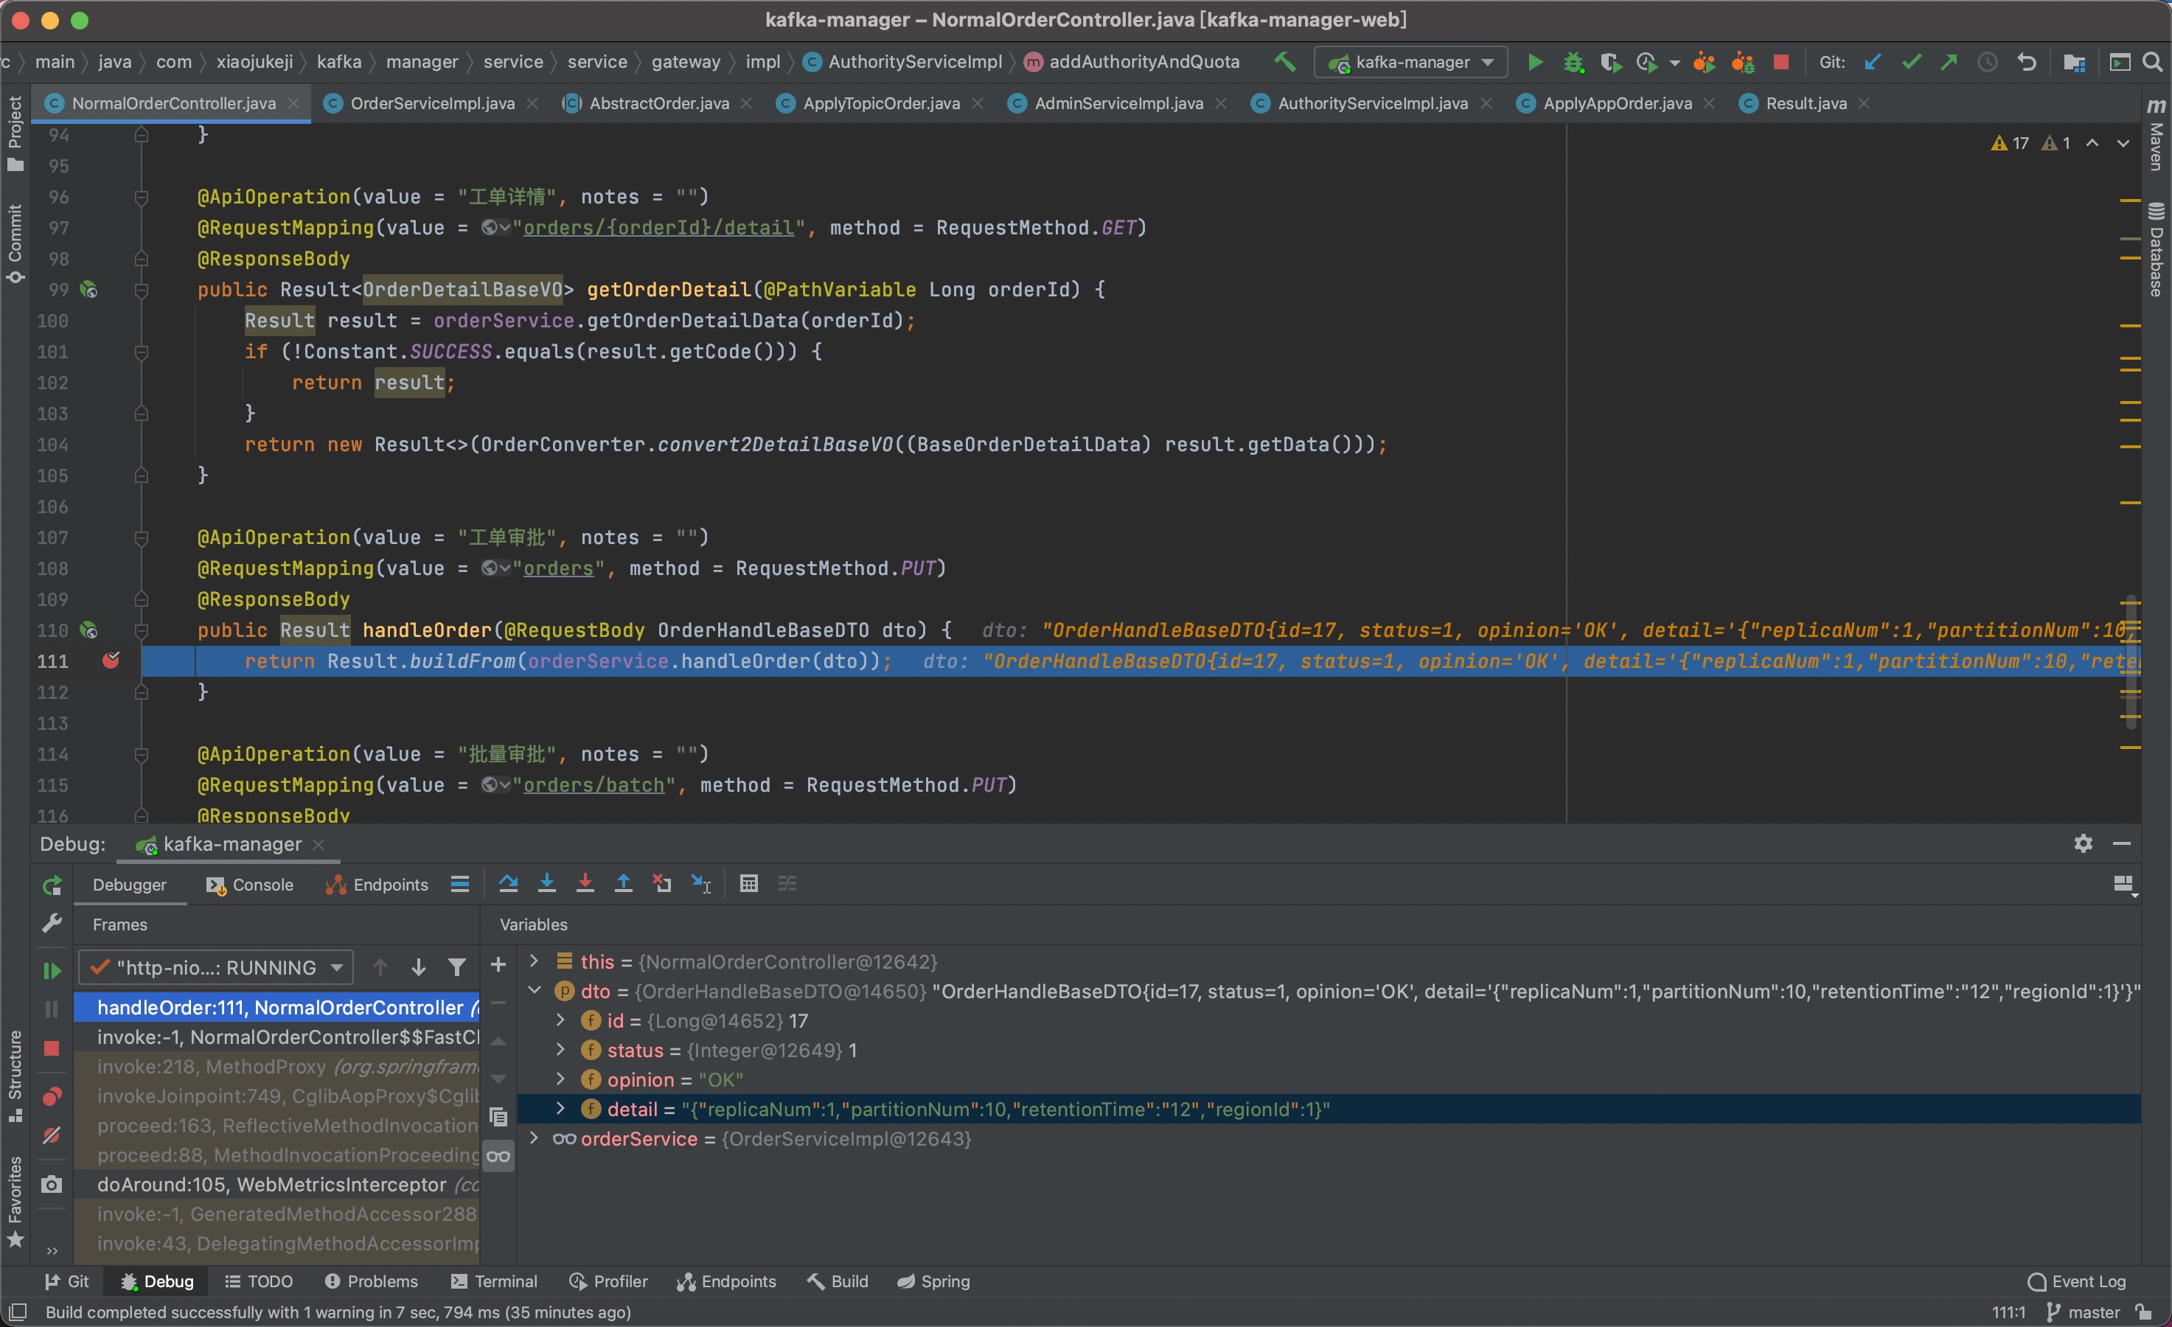Open kafka-manager run configuration dropdown
This screenshot has width=2172, height=1327.
[x=1411, y=62]
